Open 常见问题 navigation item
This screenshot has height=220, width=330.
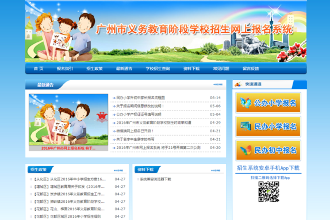221,69
